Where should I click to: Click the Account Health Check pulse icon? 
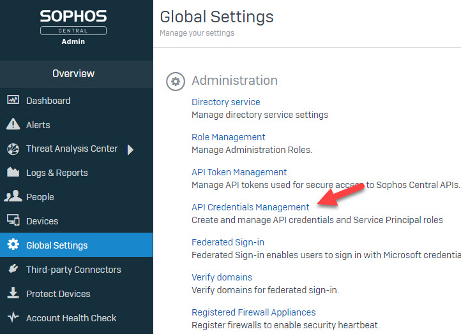pos(13,317)
